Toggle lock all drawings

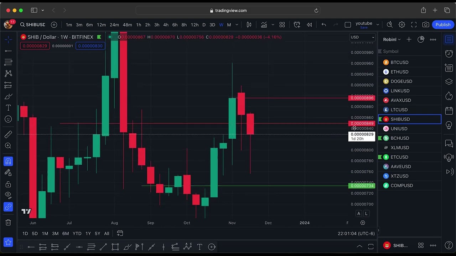click(x=8, y=184)
